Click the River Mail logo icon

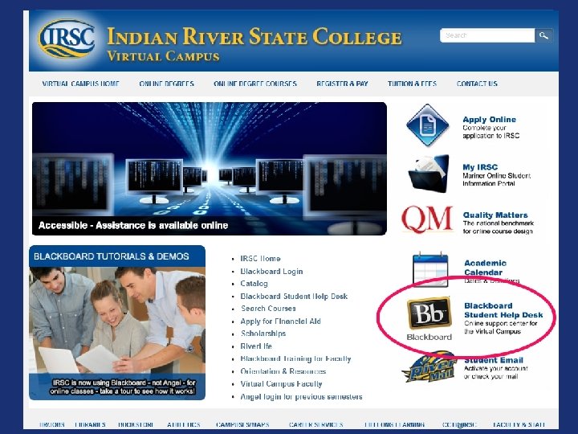[429, 367]
